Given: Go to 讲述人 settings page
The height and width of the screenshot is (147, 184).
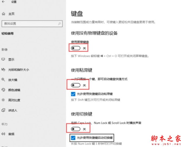Looking at the screenshot, I should [x=13, y=110].
